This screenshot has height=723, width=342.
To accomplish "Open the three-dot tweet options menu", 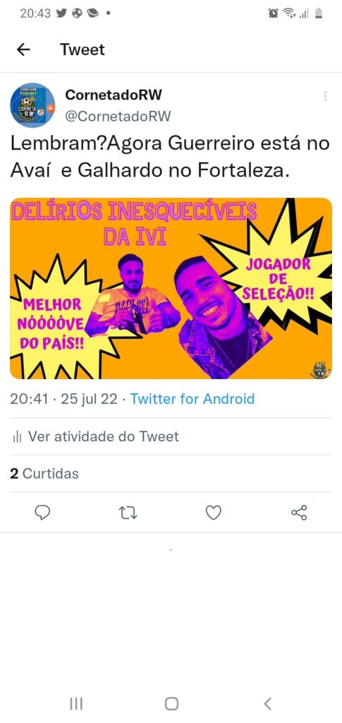I will [x=325, y=96].
